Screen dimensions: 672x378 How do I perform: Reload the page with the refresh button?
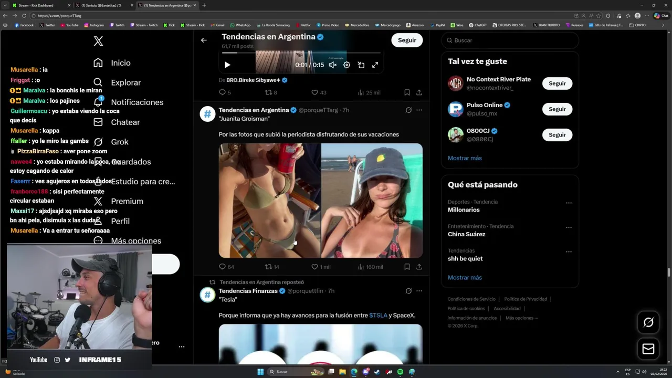(24, 16)
